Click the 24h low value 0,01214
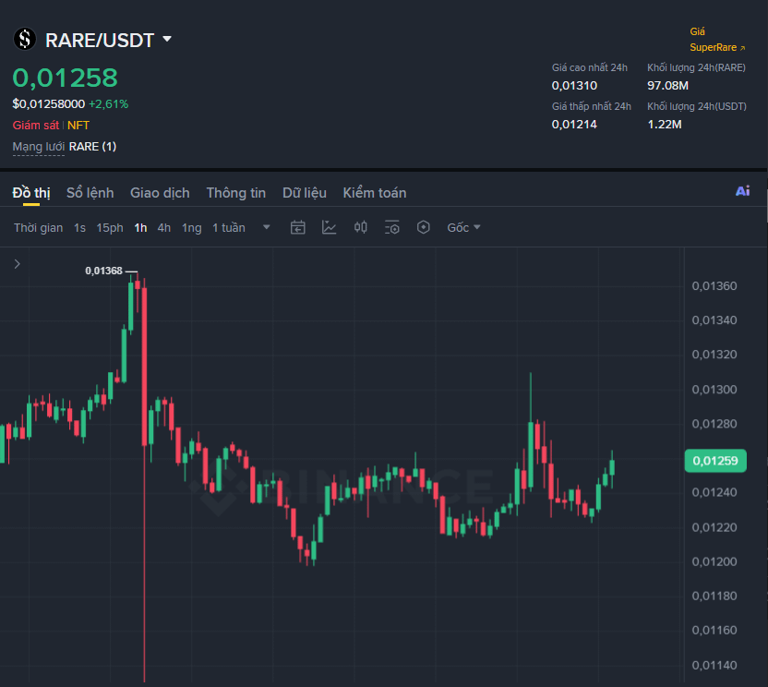The height and width of the screenshot is (687, 768). pyautogui.click(x=574, y=125)
